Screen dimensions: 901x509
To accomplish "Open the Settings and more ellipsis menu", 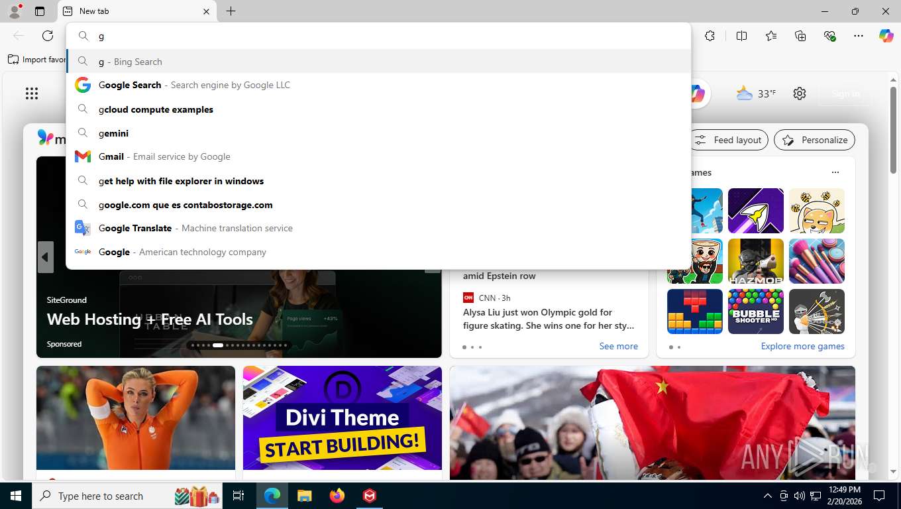I will [x=859, y=36].
